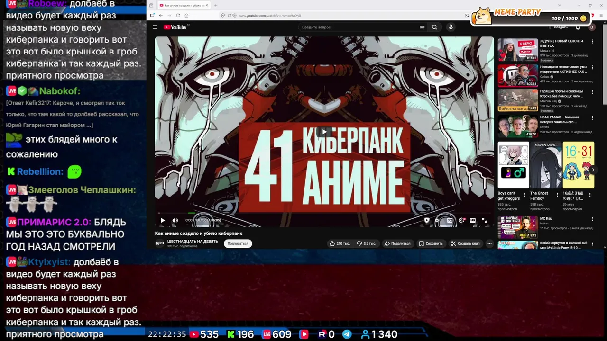
Task: Open options for the 'Горящие порты и беженцы' video
Action: pos(592,92)
